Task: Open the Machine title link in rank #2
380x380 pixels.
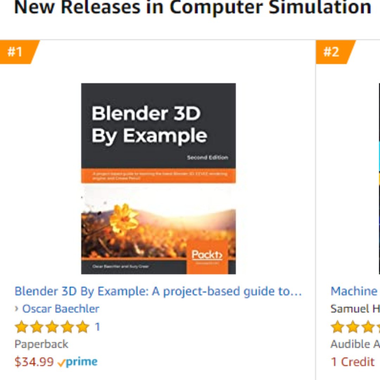Action: click(x=354, y=291)
